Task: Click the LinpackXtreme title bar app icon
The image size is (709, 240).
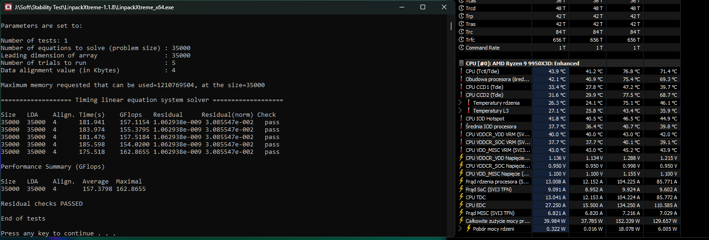Action: click(8, 7)
